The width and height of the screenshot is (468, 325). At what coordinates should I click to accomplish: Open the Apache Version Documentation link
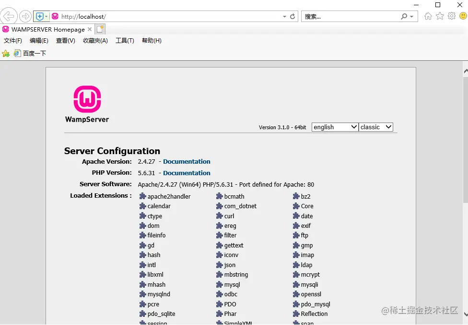click(187, 161)
